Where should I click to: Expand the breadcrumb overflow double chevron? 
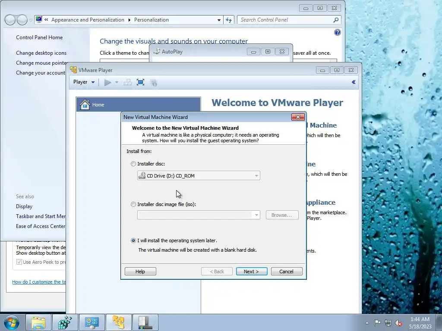pos(46,20)
